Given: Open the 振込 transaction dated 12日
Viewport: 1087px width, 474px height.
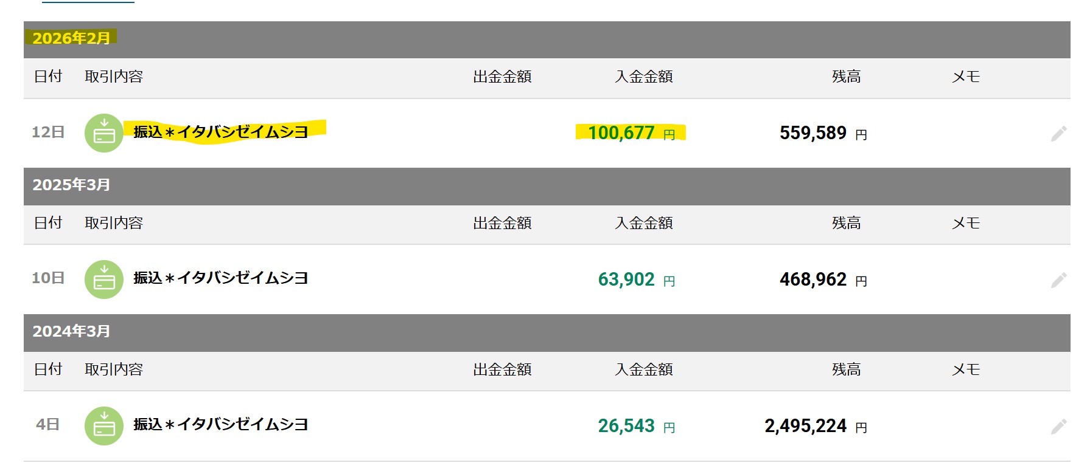Looking at the screenshot, I should [x=221, y=132].
